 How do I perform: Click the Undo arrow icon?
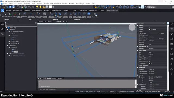click(29, 7)
